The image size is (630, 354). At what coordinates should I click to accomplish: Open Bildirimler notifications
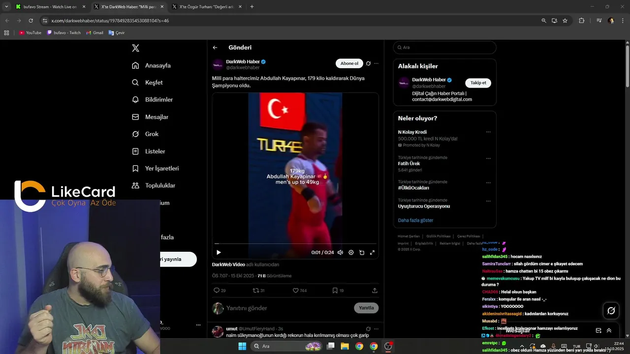(152, 100)
